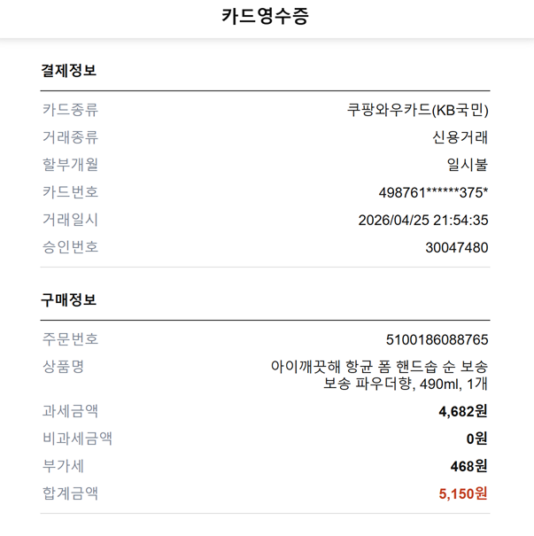This screenshot has height=536, width=534.
Task: Click the 일시불 installment value
Action: pos(468,165)
